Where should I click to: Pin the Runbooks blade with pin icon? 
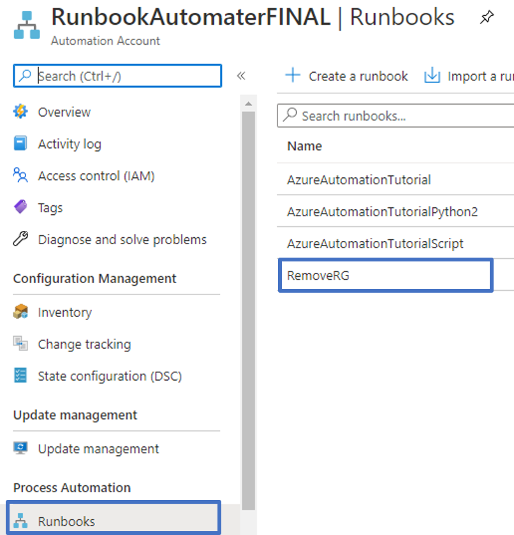coord(487,17)
